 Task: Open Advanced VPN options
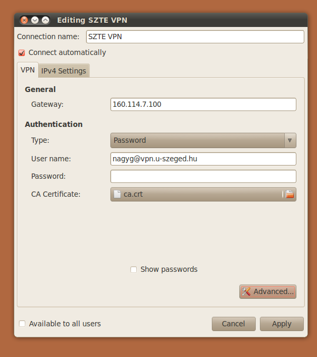point(268,291)
